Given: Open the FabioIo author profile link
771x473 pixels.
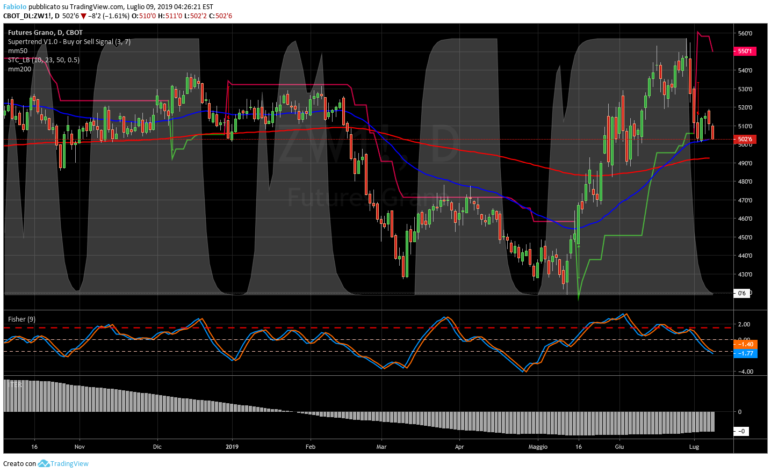Looking at the screenshot, I should coord(15,7).
